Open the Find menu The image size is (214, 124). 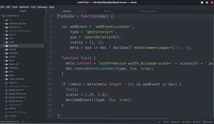click(x=33, y=7)
